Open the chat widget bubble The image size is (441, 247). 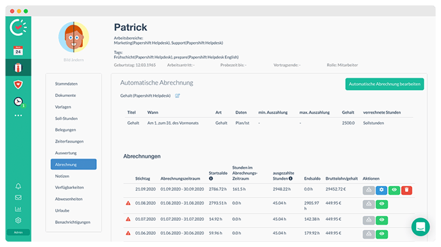coord(420,226)
